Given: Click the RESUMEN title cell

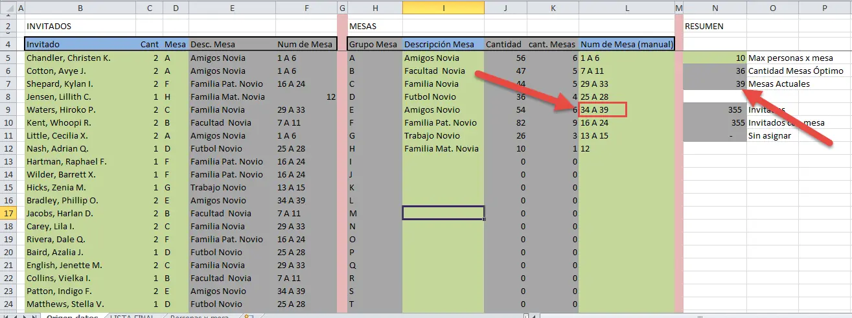Looking at the screenshot, I should coord(715,27).
